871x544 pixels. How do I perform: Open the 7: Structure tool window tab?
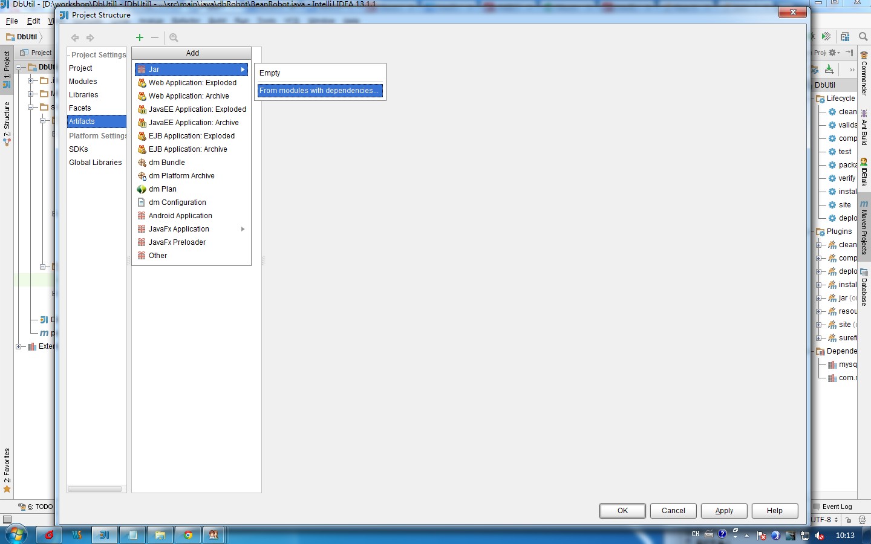pos(7,125)
